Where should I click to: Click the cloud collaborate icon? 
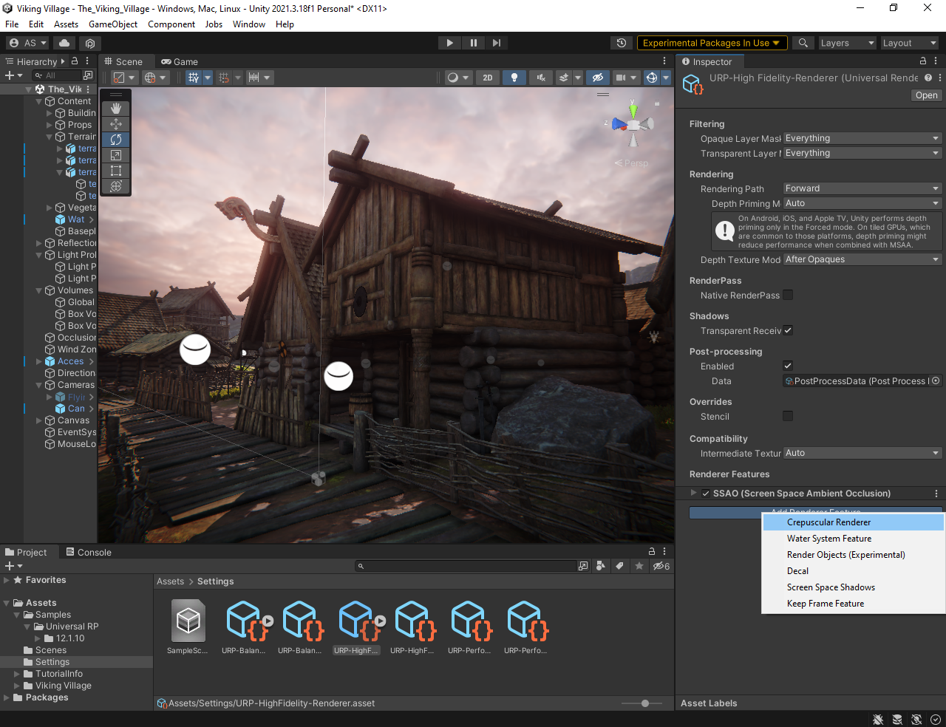coord(64,43)
